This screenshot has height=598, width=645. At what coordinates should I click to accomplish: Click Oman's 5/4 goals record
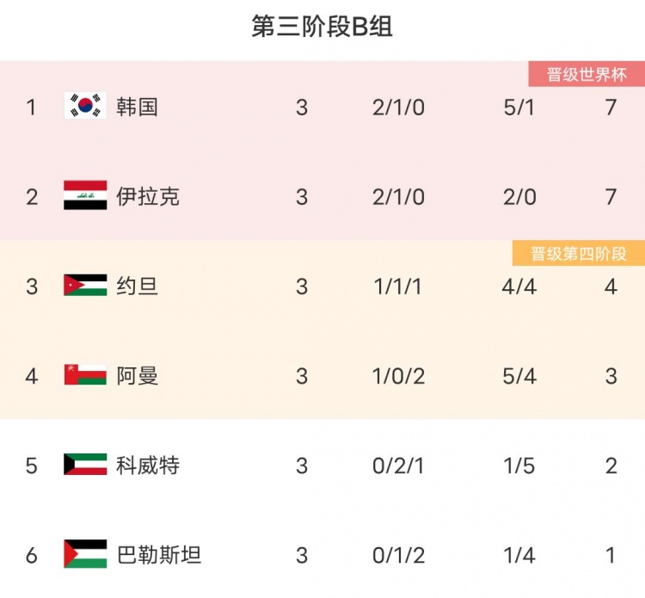[x=519, y=376]
